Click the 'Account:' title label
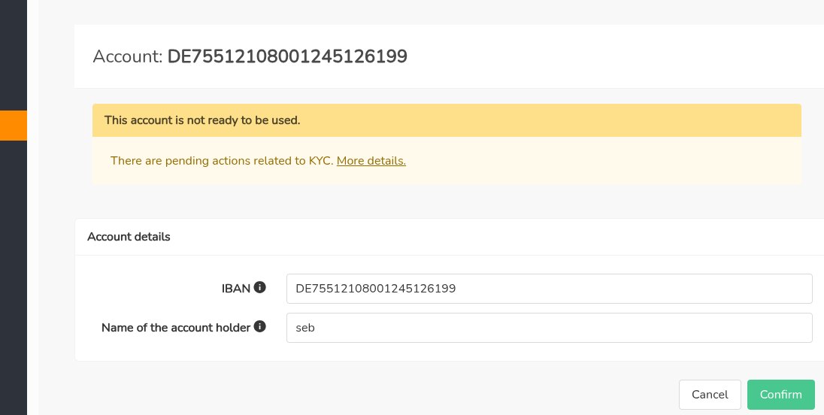The height and width of the screenshot is (415, 824). tap(128, 56)
